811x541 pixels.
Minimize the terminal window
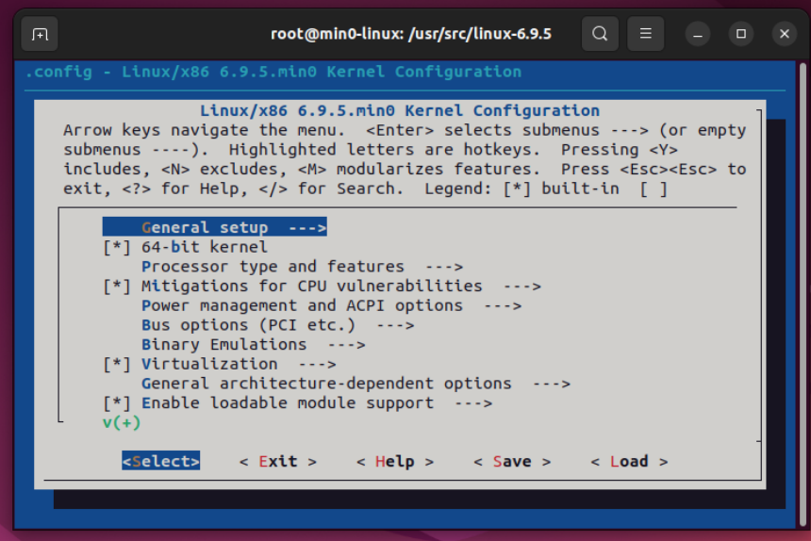698,34
